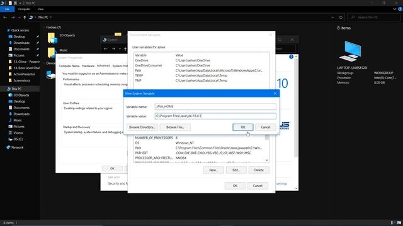Switch to large icons view in status bar
The width and height of the screenshot is (403, 226).
[399, 223]
